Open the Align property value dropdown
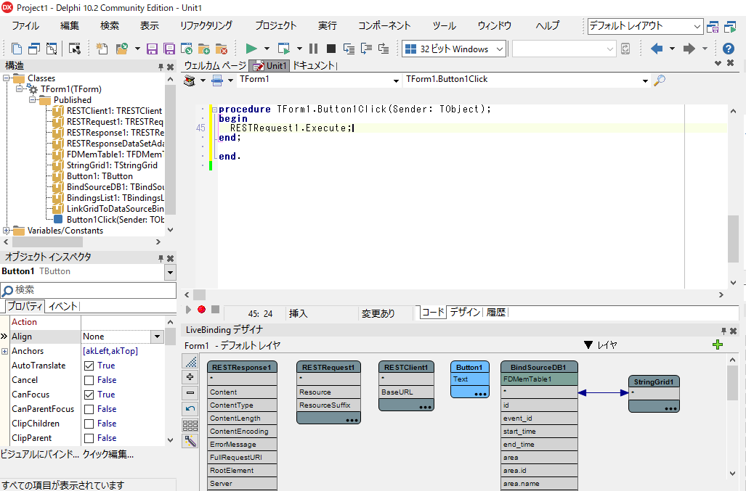 [157, 337]
